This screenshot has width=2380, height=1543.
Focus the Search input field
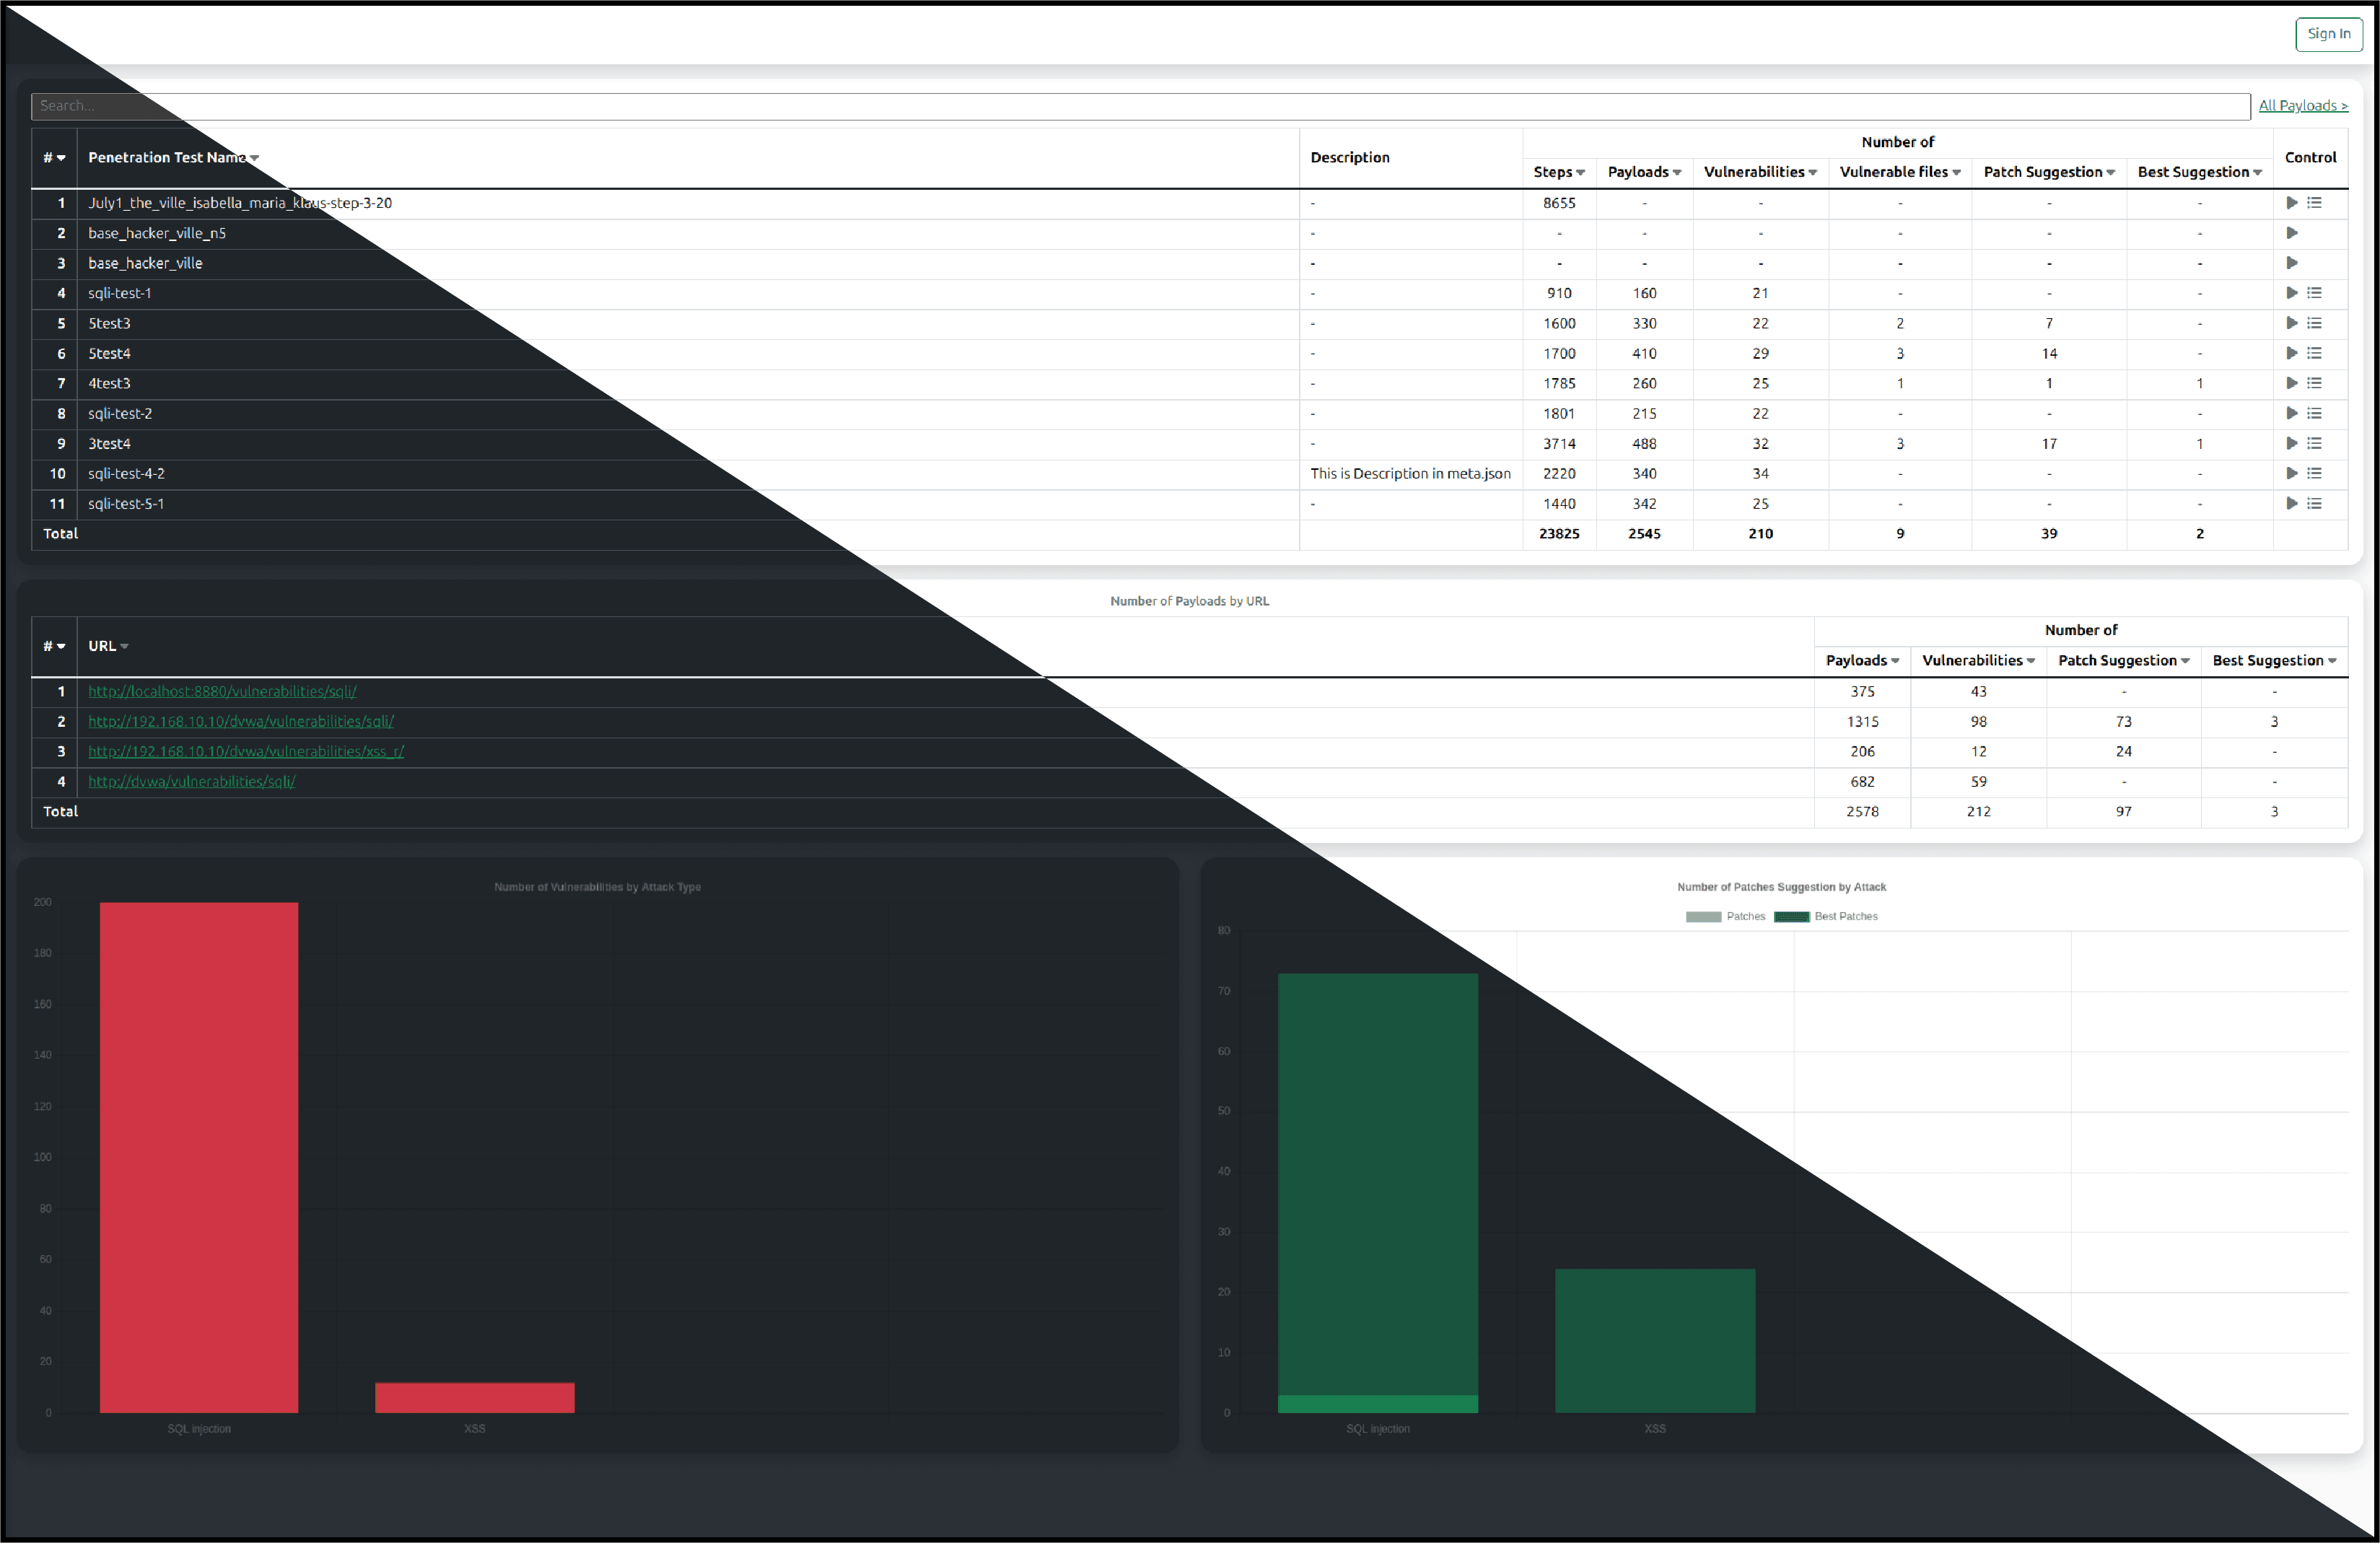click(x=1140, y=106)
